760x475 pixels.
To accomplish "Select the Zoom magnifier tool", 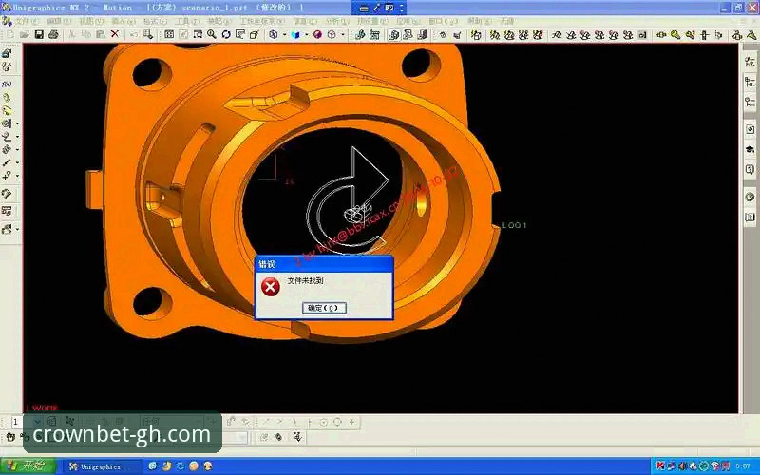I will (212, 34).
